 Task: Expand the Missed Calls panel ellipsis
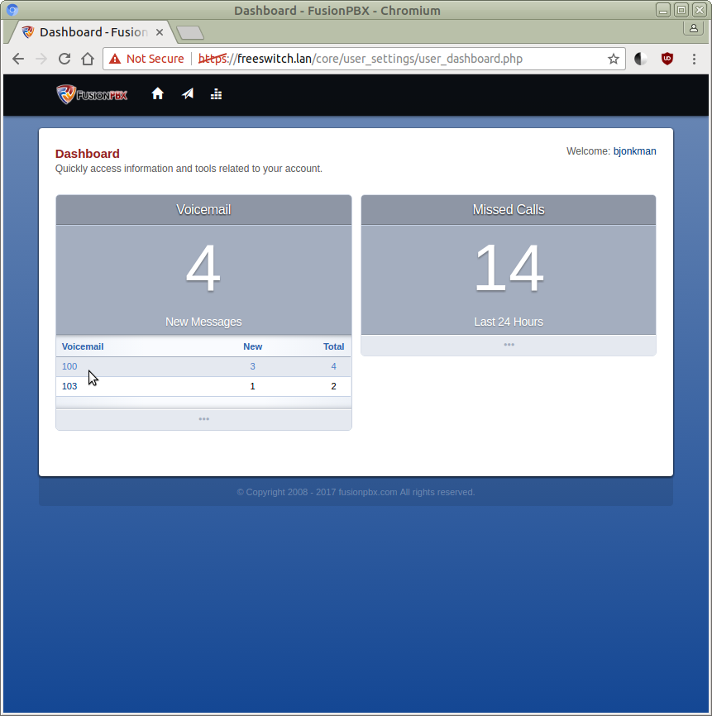coord(509,345)
